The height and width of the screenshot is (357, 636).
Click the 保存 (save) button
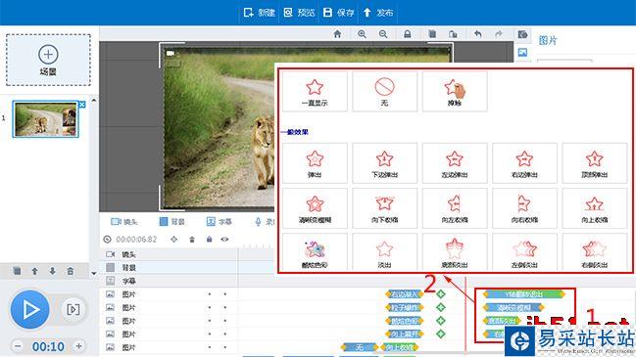tap(339, 13)
